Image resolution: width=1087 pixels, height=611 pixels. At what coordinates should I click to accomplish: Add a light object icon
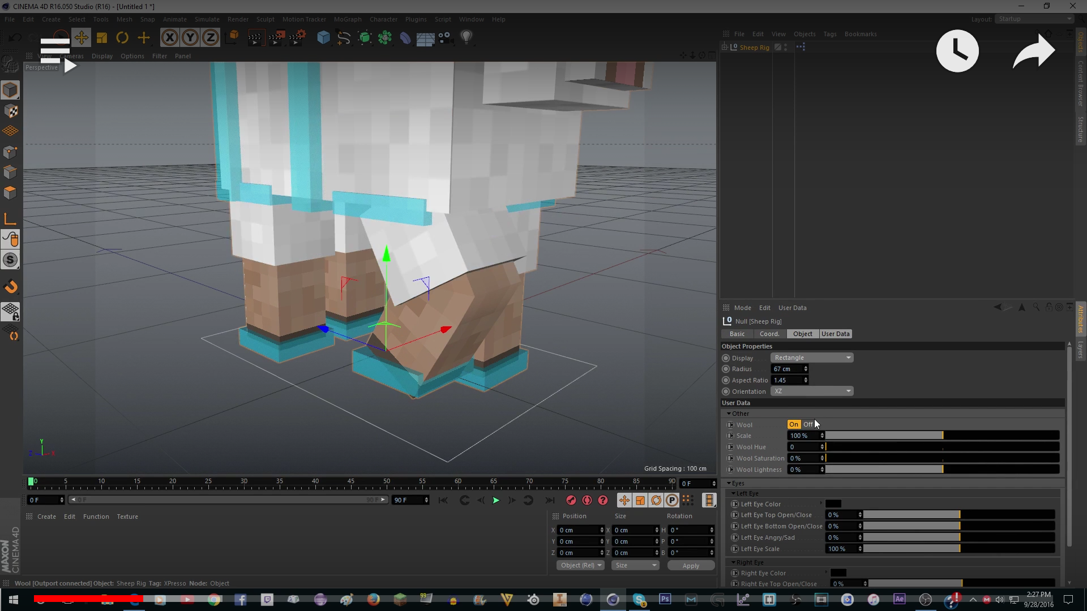pyautogui.click(x=467, y=37)
